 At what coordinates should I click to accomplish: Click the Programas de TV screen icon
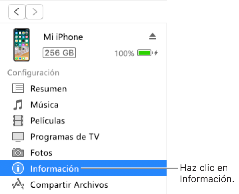pyautogui.click(x=18, y=136)
